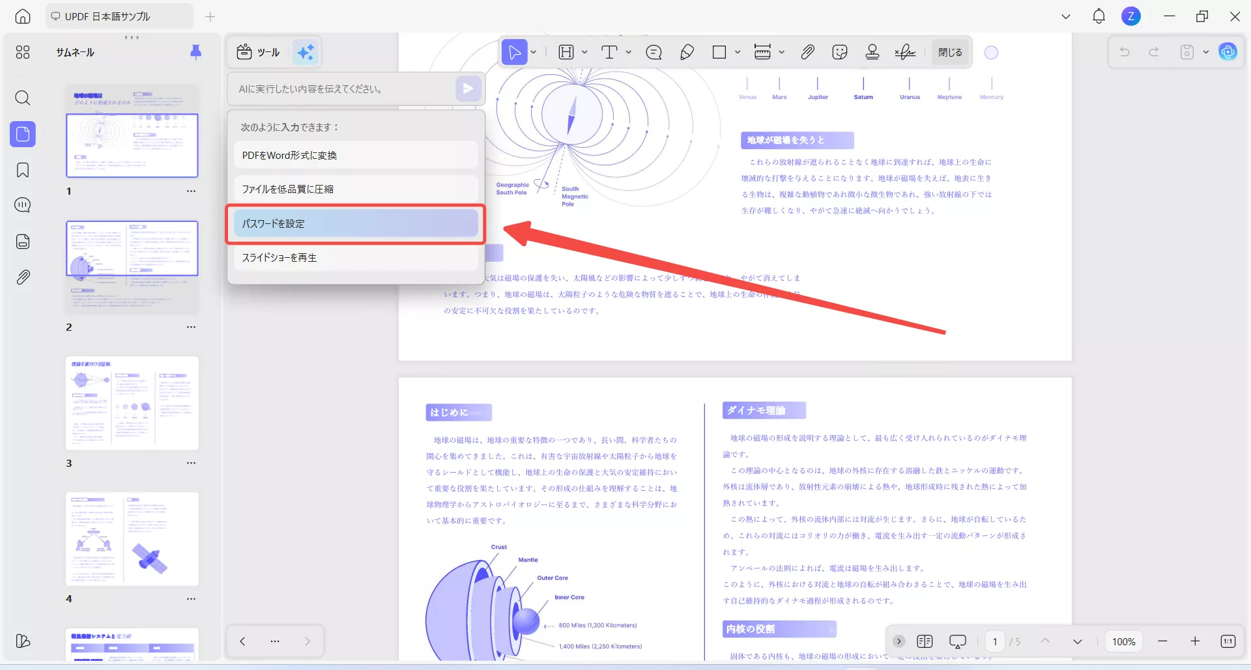Add a comment with the speech bubble tool
The height and width of the screenshot is (670, 1251).
coord(654,52)
